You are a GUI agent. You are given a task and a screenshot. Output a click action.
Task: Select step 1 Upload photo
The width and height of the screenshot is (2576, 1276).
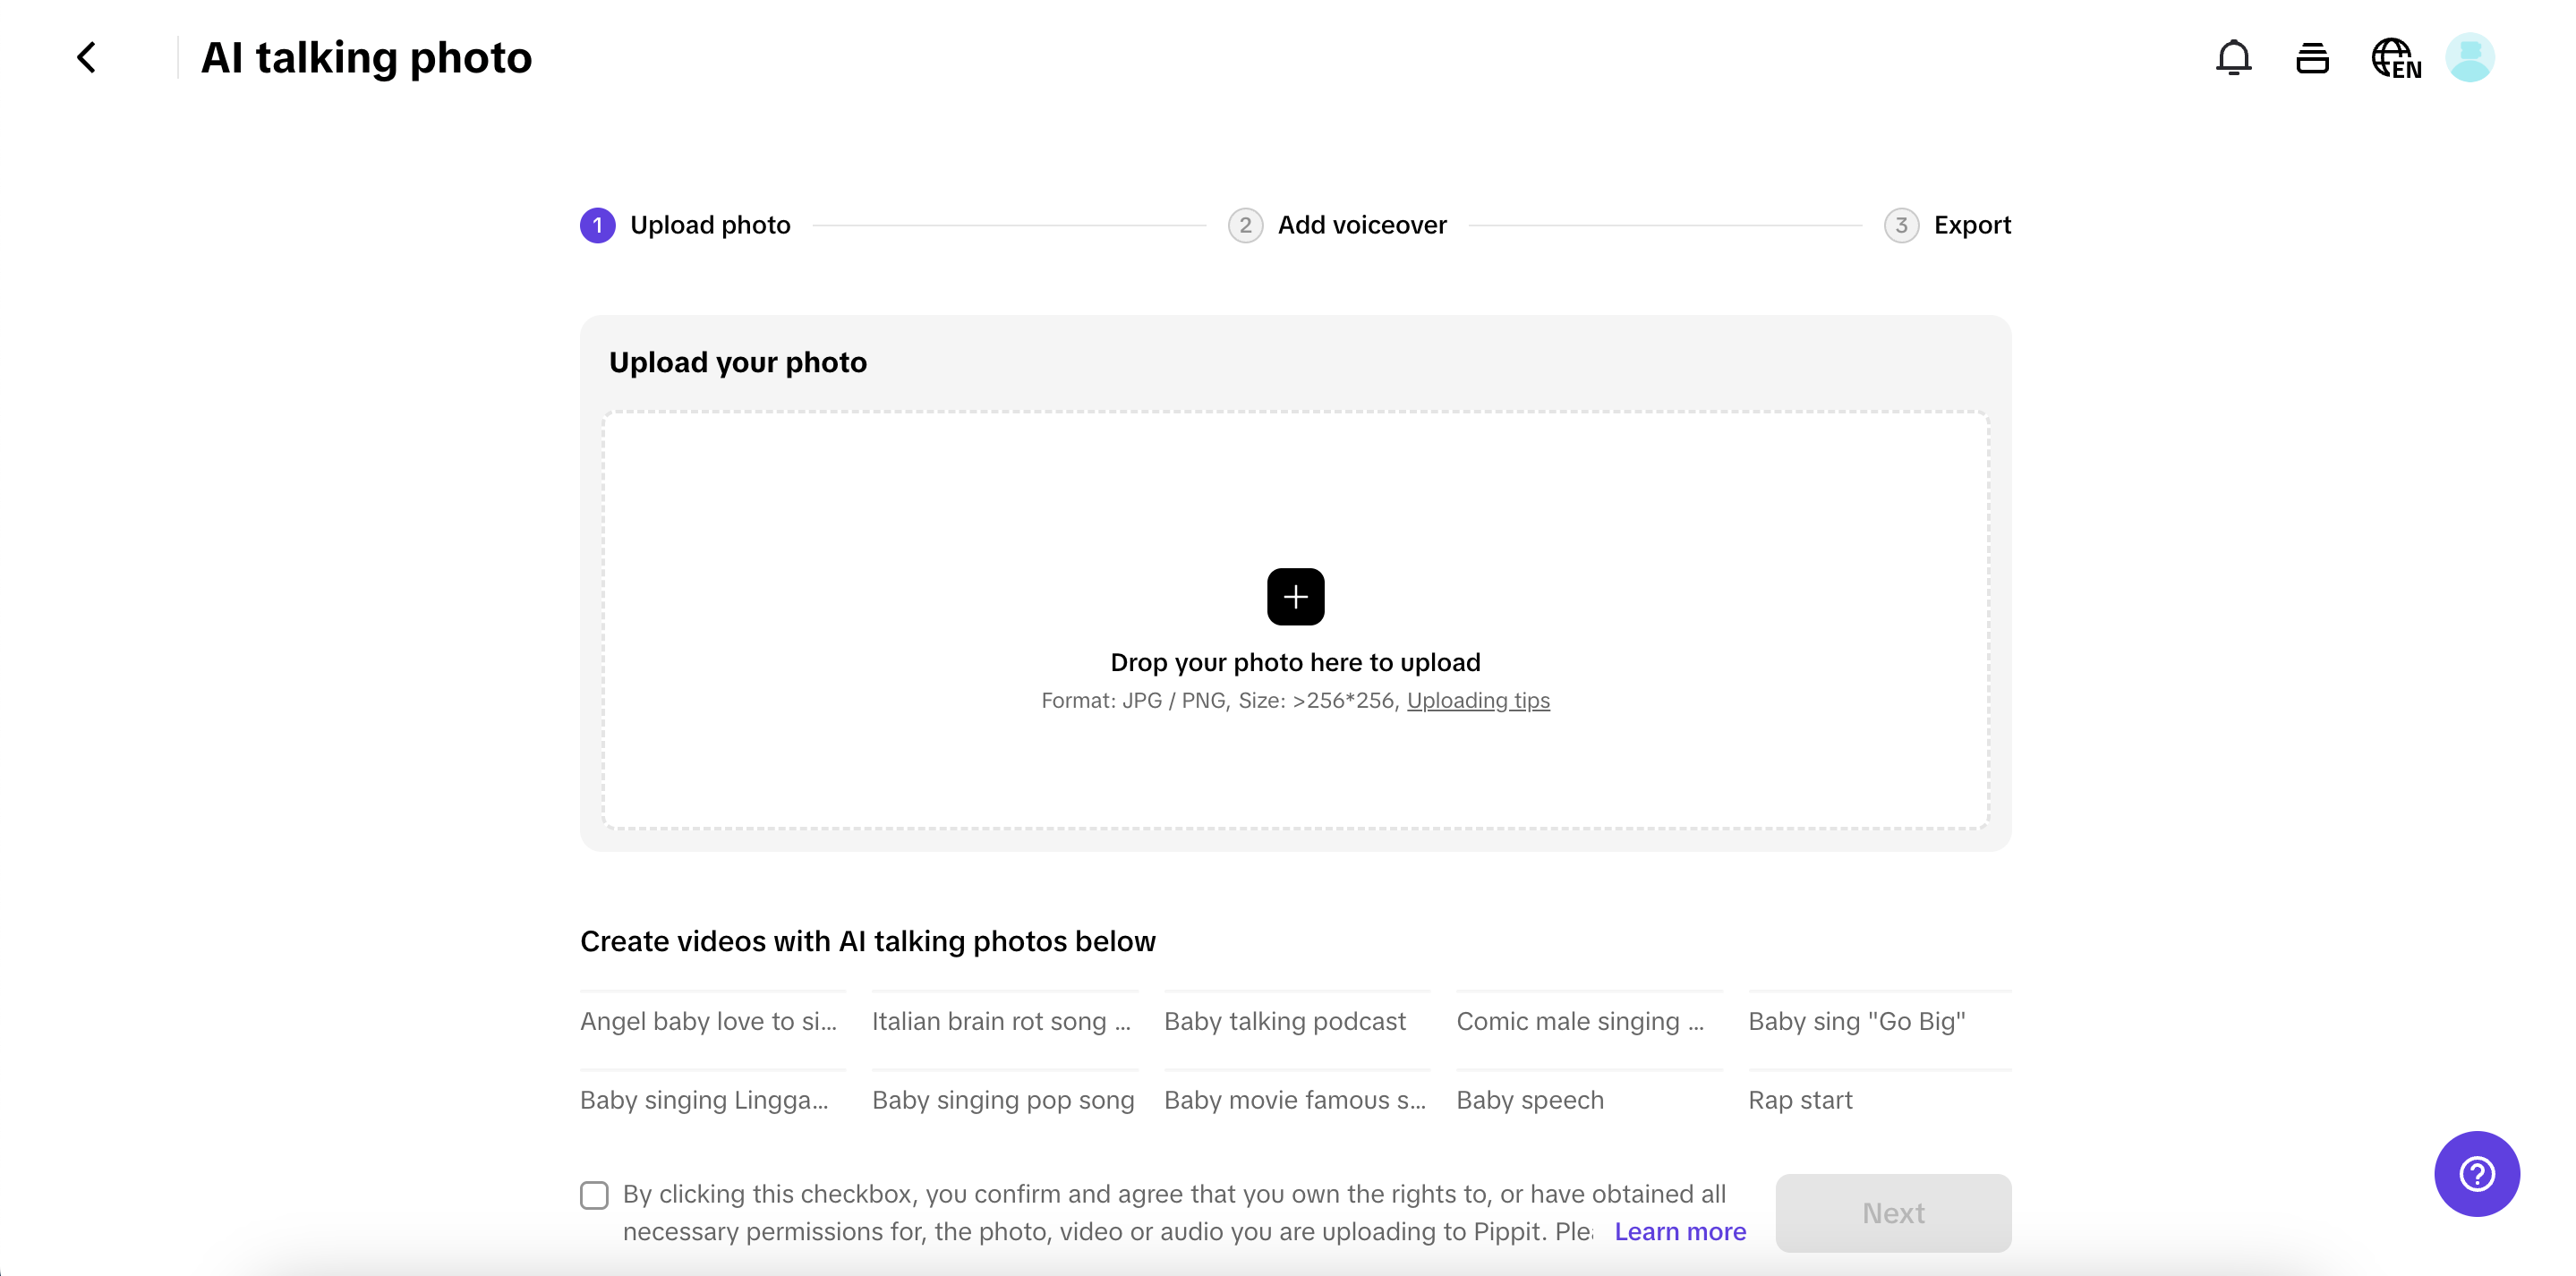pos(686,225)
